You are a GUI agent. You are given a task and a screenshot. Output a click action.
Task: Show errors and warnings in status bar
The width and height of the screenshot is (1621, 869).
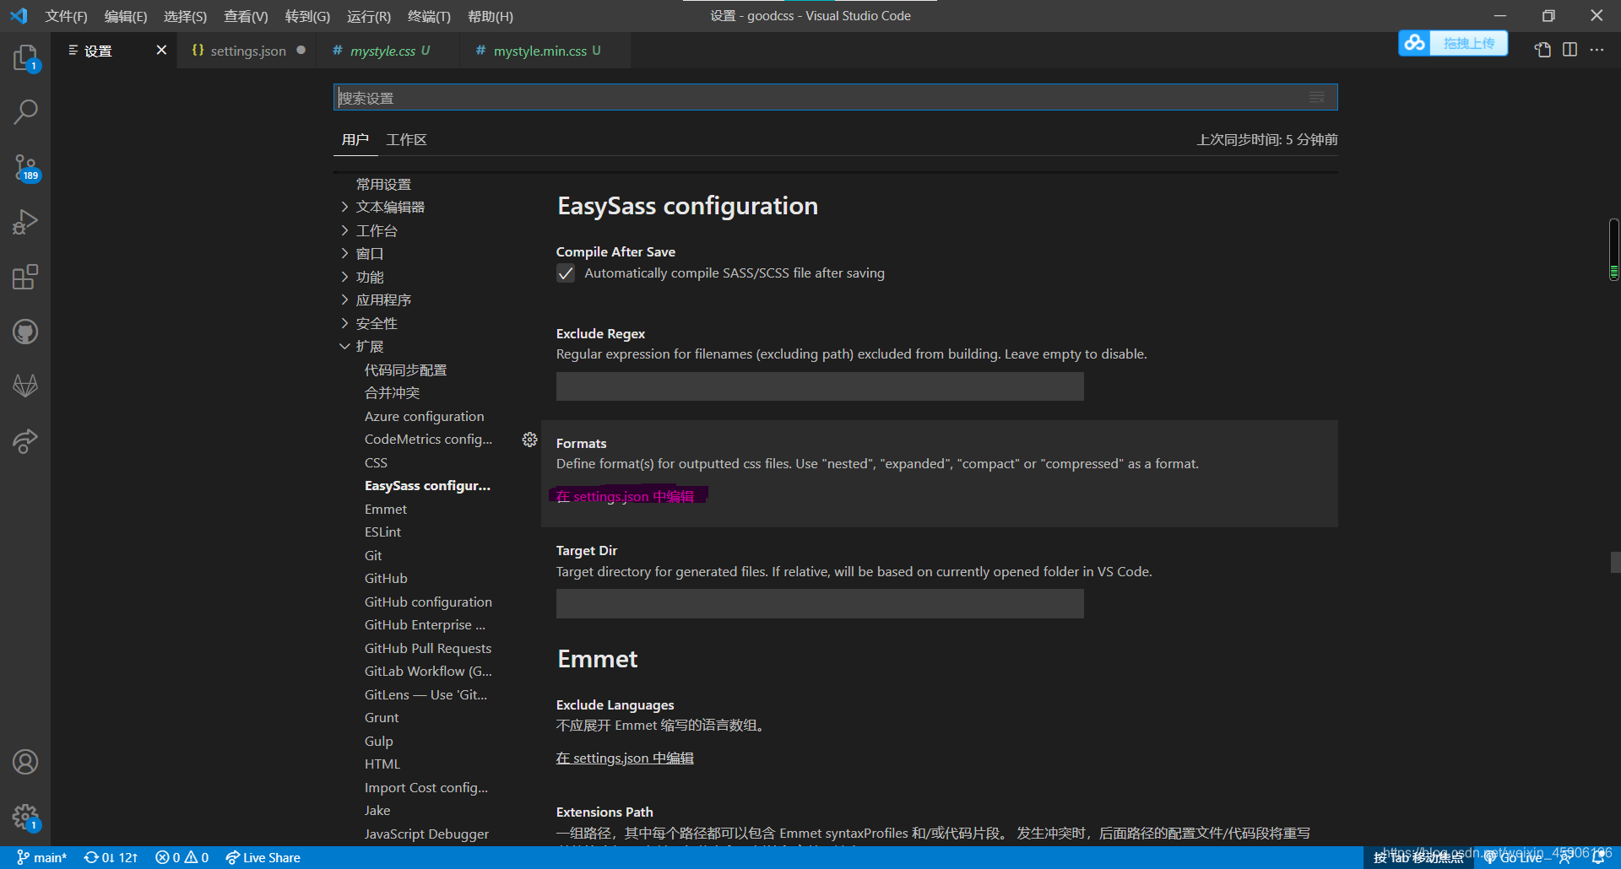click(182, 857)
